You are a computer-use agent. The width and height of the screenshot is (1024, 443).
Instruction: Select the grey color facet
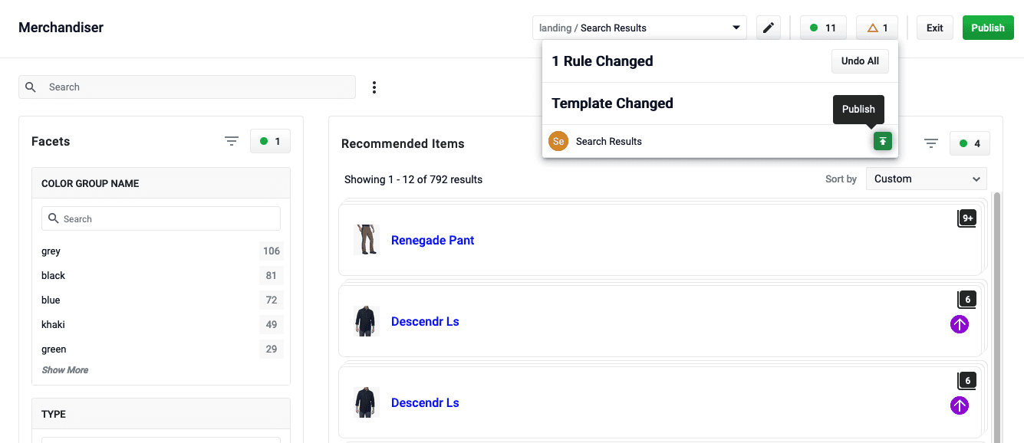51,251
